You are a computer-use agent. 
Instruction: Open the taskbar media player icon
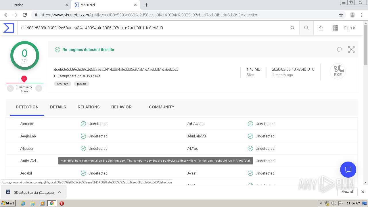[x=42, y=203]
